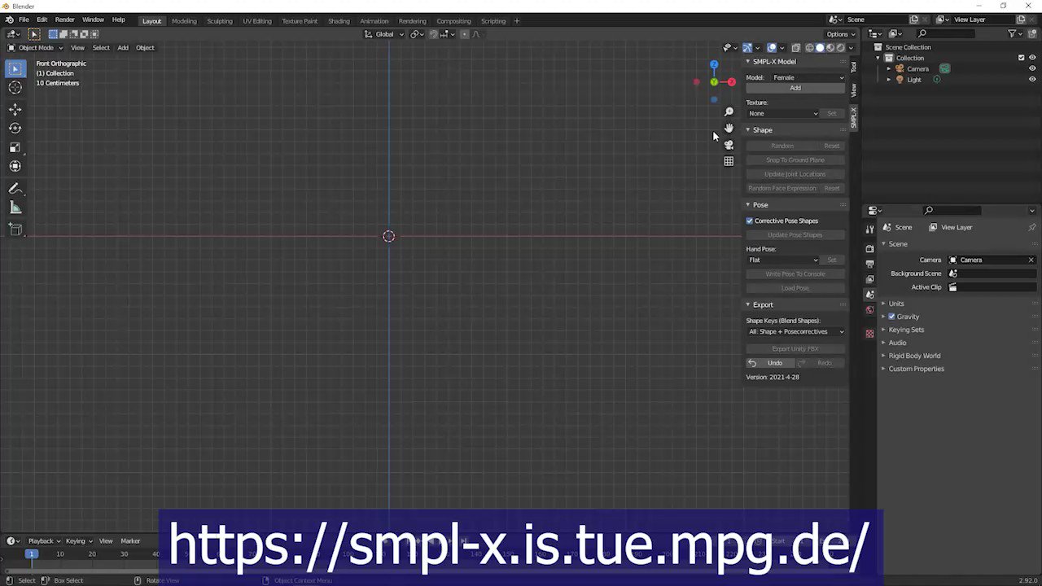Click the outliner search field
Screen dimensions: 1042x586
[x=946, y=33]
